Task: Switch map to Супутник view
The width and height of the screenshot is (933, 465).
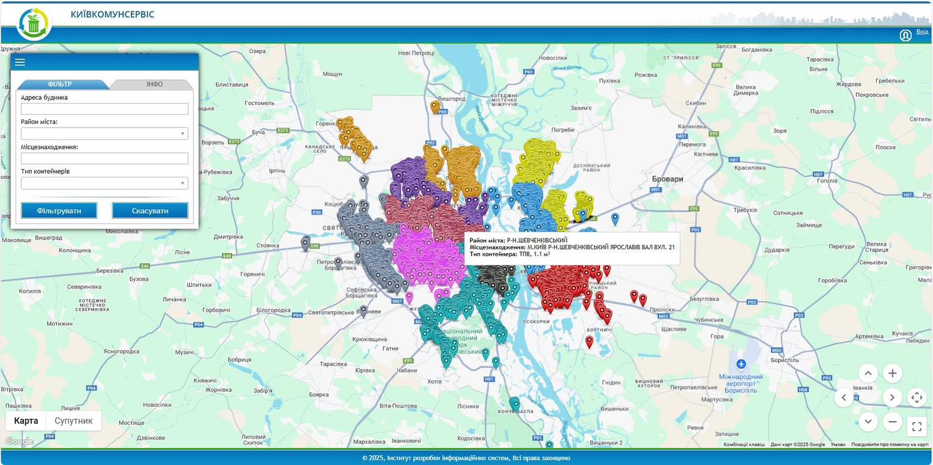Action: (73, 421)
